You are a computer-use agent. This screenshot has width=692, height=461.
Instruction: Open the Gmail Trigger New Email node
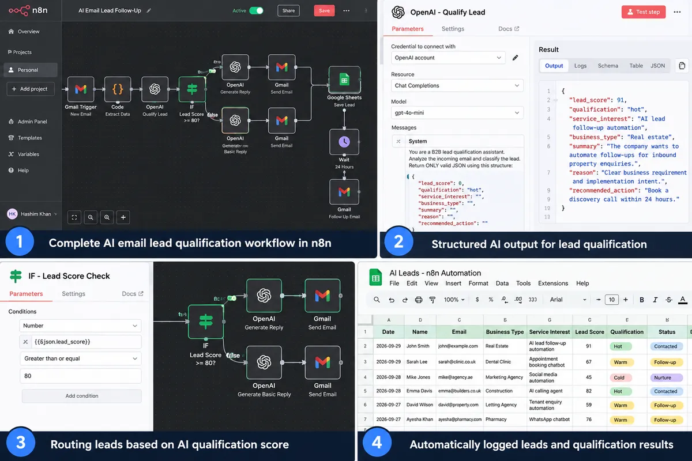click(x=81, y=89)
